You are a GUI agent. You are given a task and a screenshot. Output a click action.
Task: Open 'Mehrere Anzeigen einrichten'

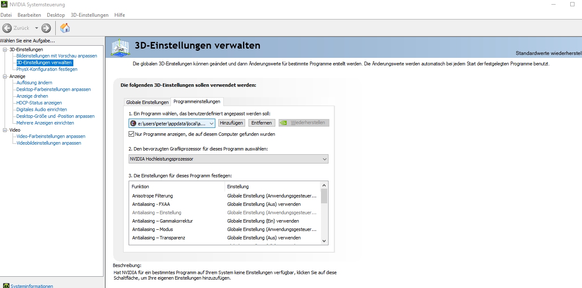coord(45,123)
